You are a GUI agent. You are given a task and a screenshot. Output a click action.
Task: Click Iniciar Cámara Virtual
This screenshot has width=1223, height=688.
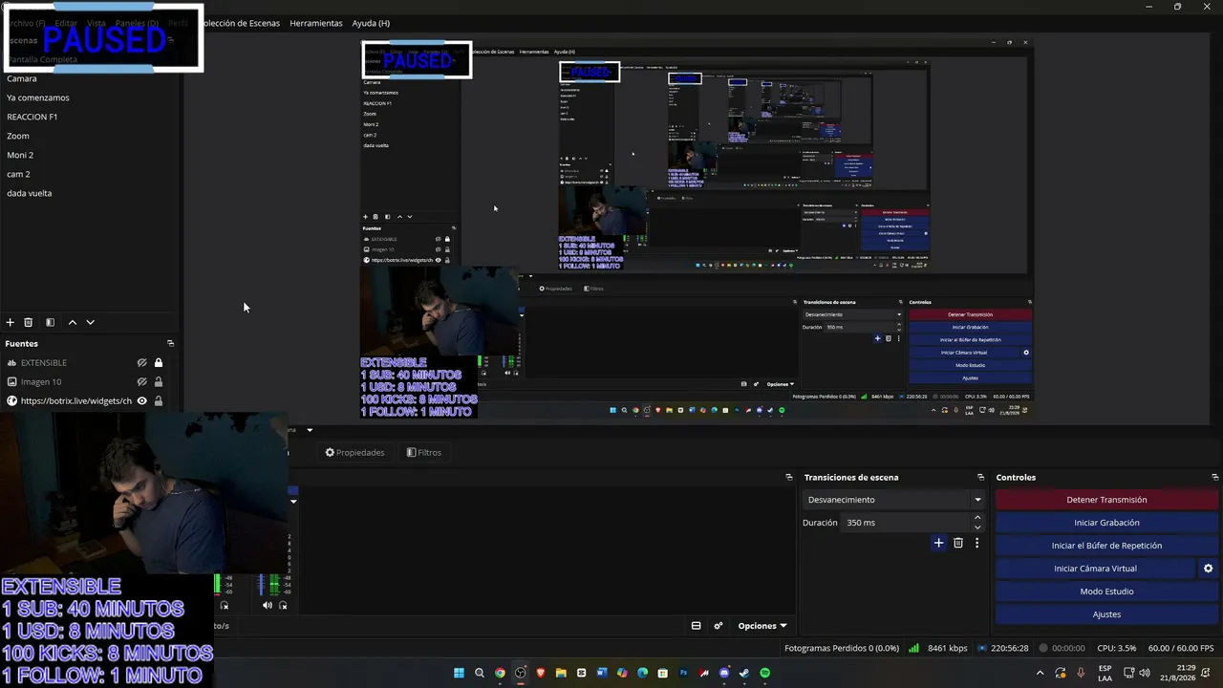(1095, 569)
